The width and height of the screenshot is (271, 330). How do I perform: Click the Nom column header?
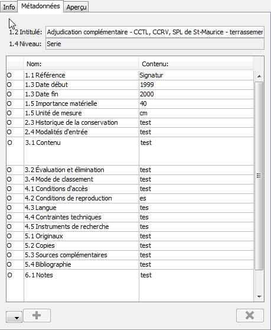click(81, 64)
